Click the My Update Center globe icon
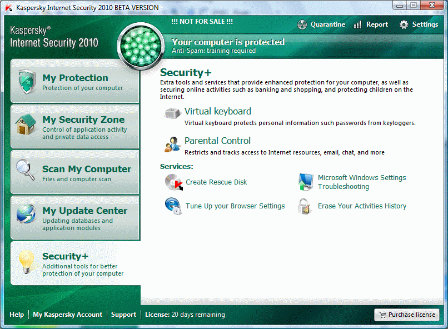This screenshot has height=329, width=448. click(x=26, y=214)
